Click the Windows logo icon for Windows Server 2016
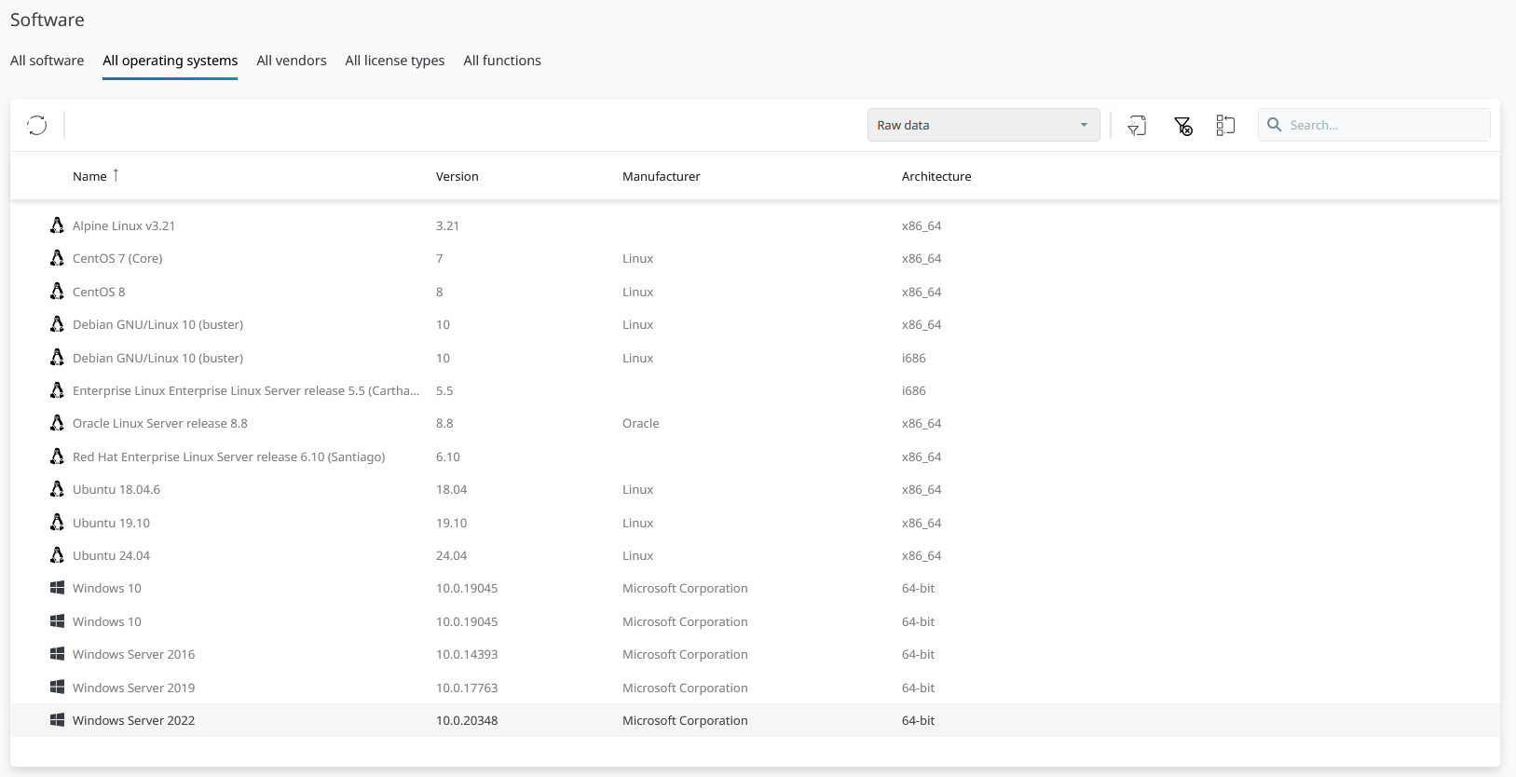Screen dimensions: 1516x777 57,654
